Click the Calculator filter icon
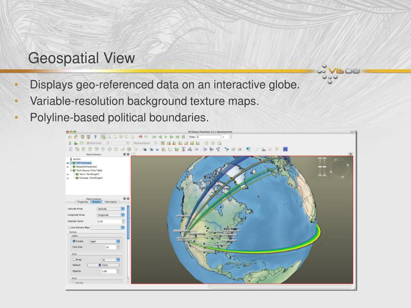The image size is (411, 308). coord(70,149)
